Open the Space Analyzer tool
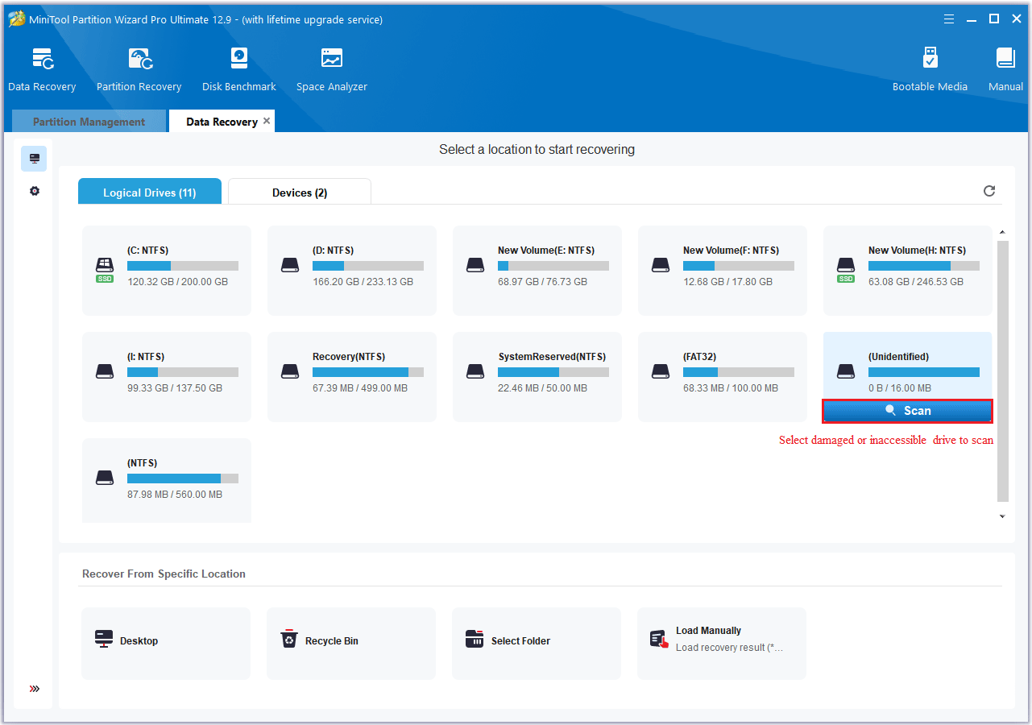The width and height of the screenshot is (1032, 725). [x=331, y=69]
